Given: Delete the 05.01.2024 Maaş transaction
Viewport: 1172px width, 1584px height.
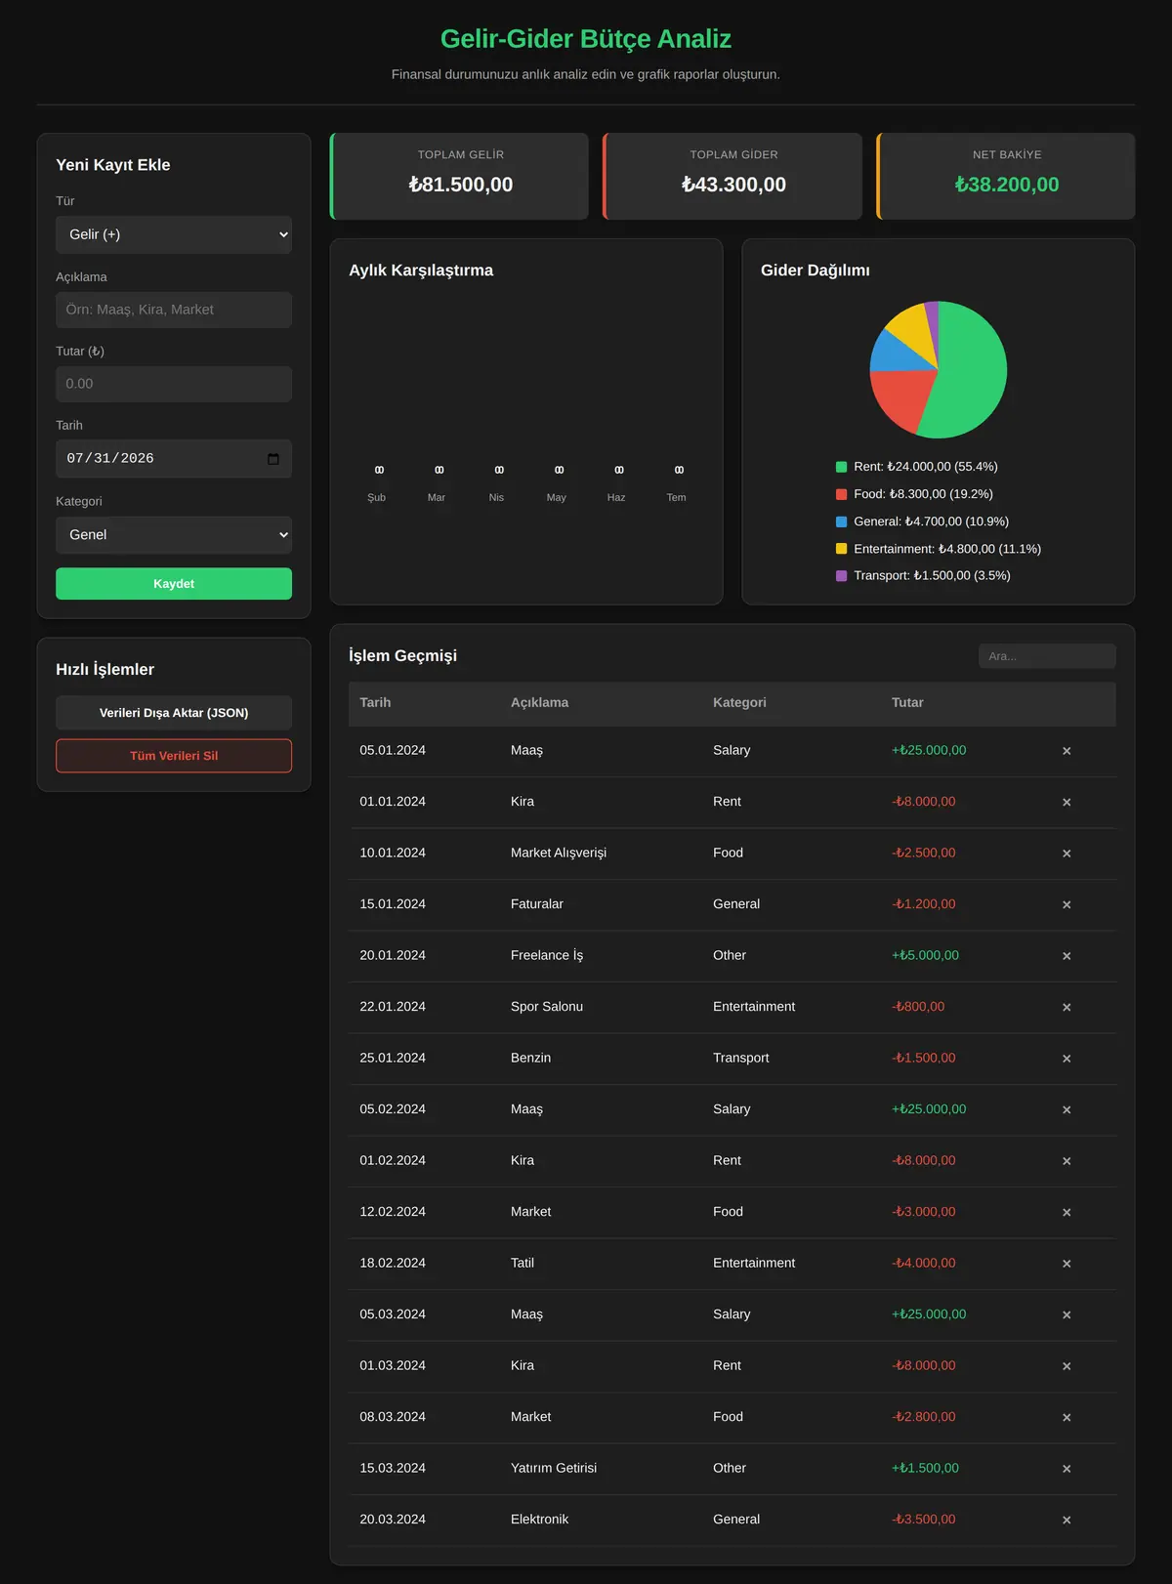Looking at the screenshot, I should pyautogui.click(x=1067, y=751).
